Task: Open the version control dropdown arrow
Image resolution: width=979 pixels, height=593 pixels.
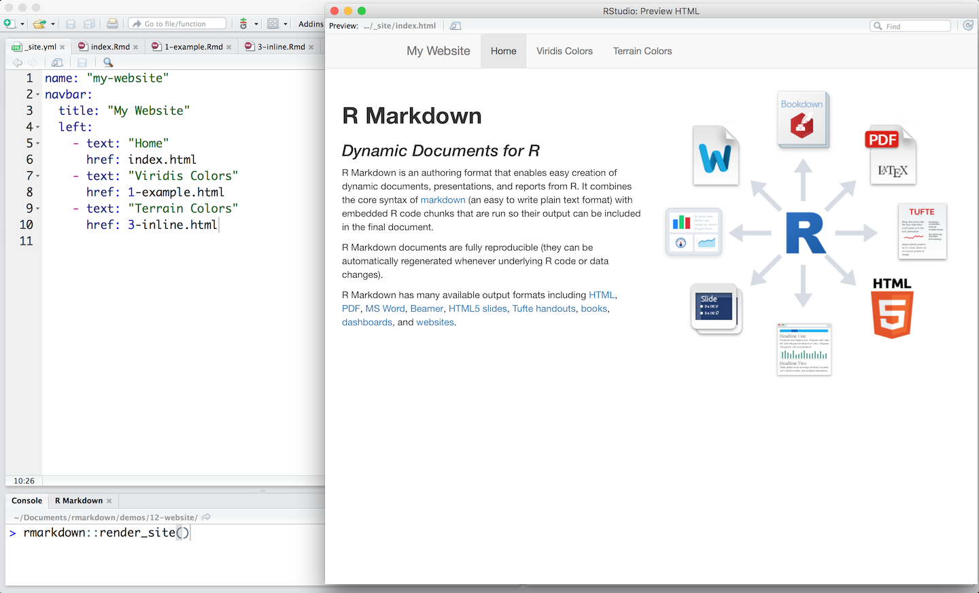Action: [x=256, y=24]
